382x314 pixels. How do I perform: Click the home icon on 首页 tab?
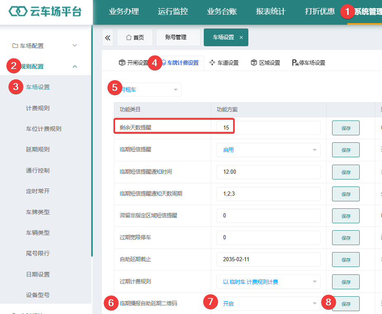pyautogui.click(x=129, y=37)
